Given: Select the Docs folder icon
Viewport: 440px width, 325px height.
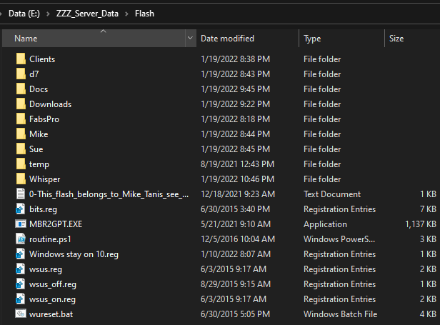Looking at the screenshot, I should click(21, 89).
